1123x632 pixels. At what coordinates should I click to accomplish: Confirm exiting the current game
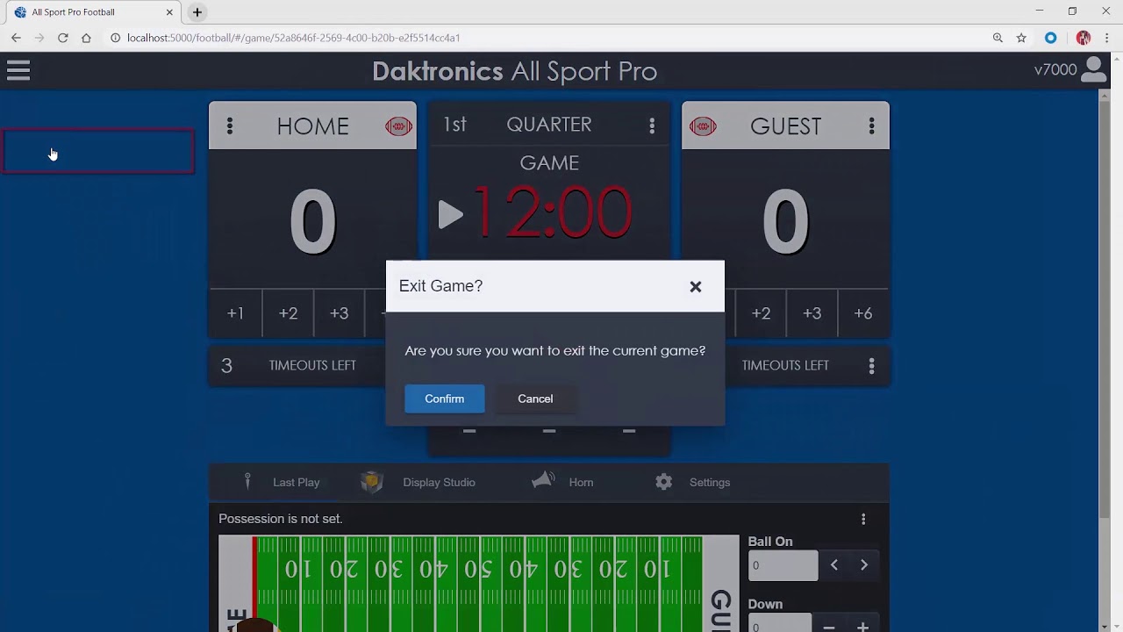(444, 399)
